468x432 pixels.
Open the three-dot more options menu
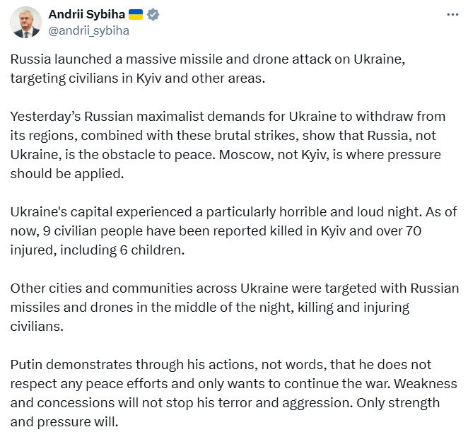pyautogui.click(x=450, y=15)
